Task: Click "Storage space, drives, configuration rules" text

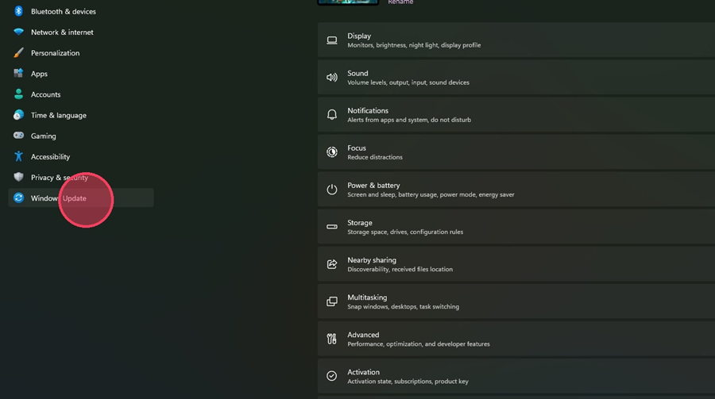Action: [x=405, y=232]
